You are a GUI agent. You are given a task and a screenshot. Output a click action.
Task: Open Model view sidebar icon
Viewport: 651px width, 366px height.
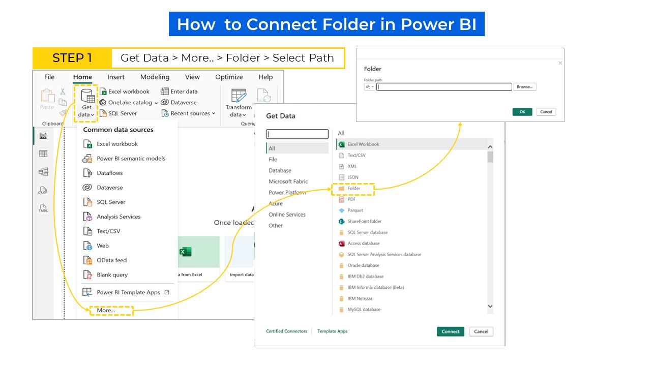(x=43, y=172)
